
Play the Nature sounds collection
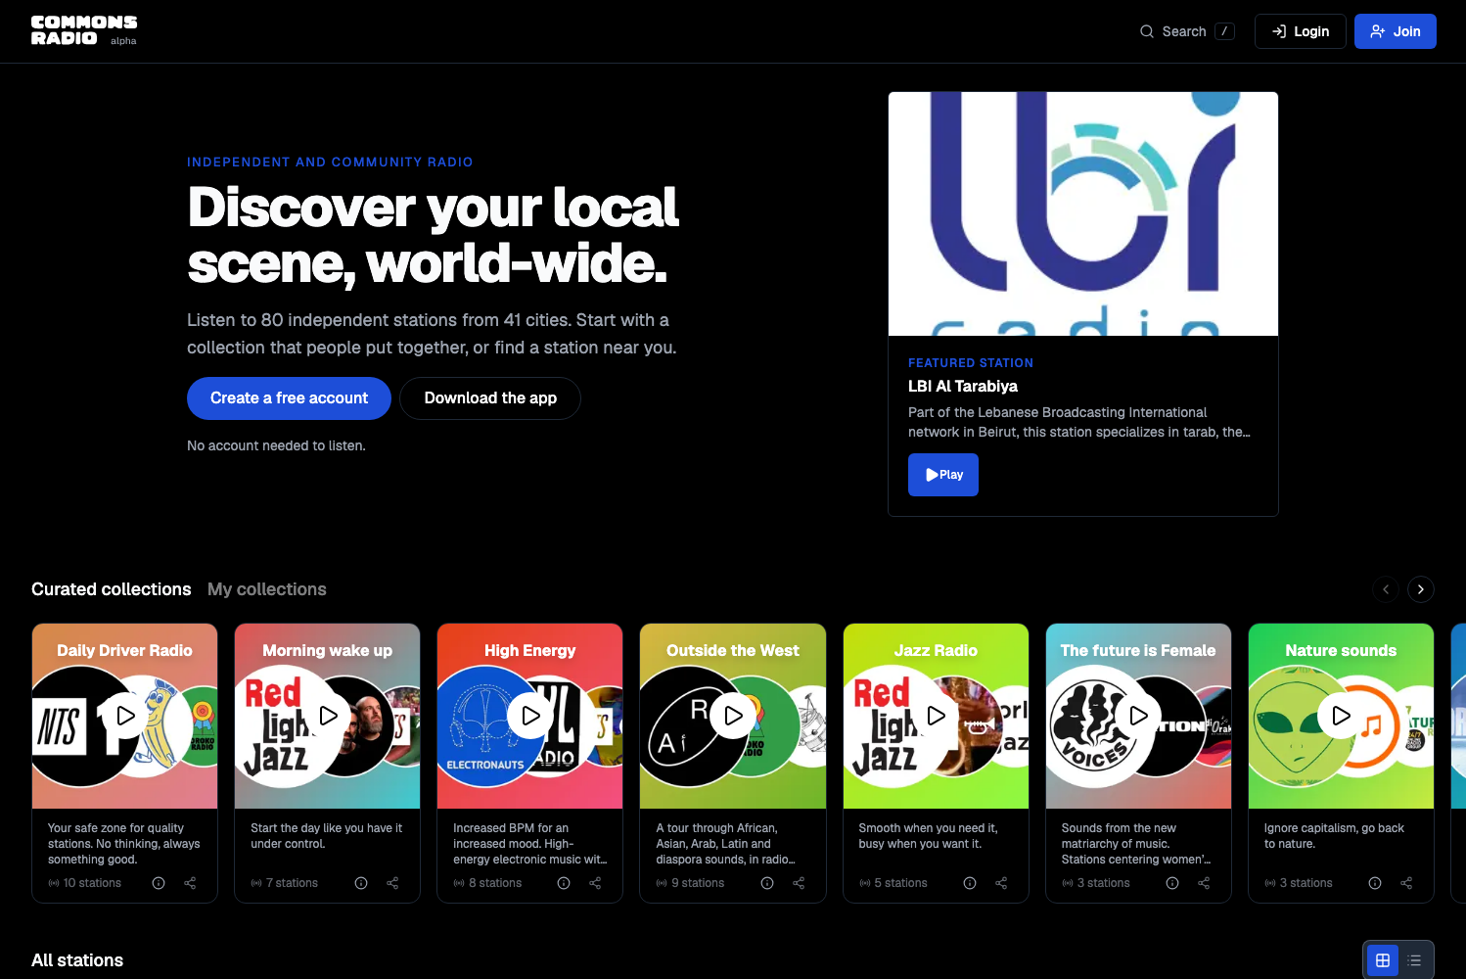[1341, 716]
